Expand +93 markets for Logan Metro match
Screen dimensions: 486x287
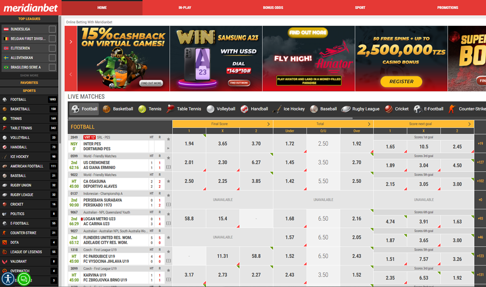[480, 218]
